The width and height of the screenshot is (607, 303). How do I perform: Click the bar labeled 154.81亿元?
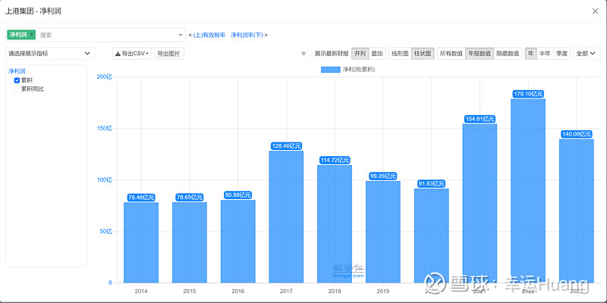(x=480, y=203)
